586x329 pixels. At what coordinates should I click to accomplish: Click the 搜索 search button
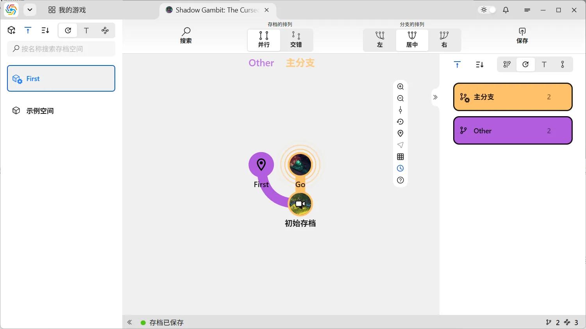point(186,35)
